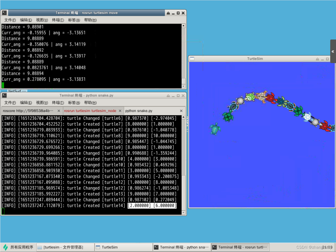The width and height of the screenshot is (336, 252).
Task: Shade the python snake.py terminal window
Action: pyautogui.click(x=168, y=96)
